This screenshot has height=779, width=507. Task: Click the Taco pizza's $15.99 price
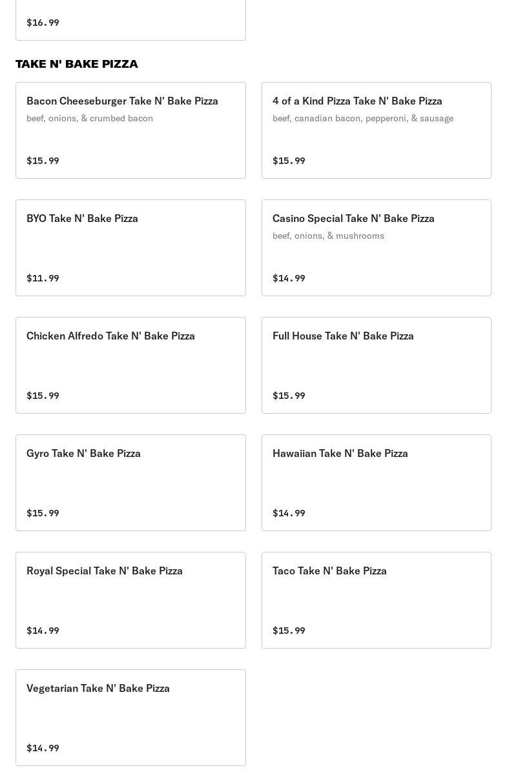point(289,631)
